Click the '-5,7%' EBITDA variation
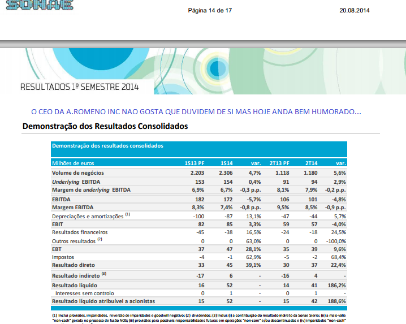 tap(253, 200)
